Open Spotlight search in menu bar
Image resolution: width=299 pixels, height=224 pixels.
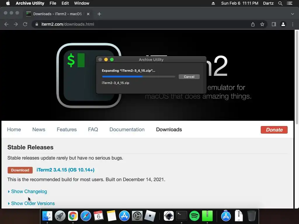click(280, 3)
